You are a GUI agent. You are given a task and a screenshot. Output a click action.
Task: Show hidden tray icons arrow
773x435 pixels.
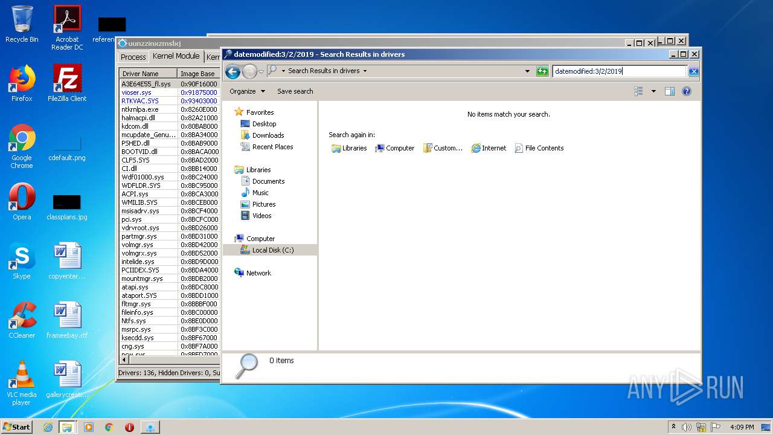coord(673,427)
